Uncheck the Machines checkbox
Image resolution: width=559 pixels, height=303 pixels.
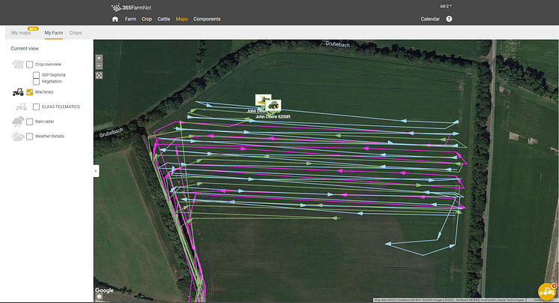(30, 92)
